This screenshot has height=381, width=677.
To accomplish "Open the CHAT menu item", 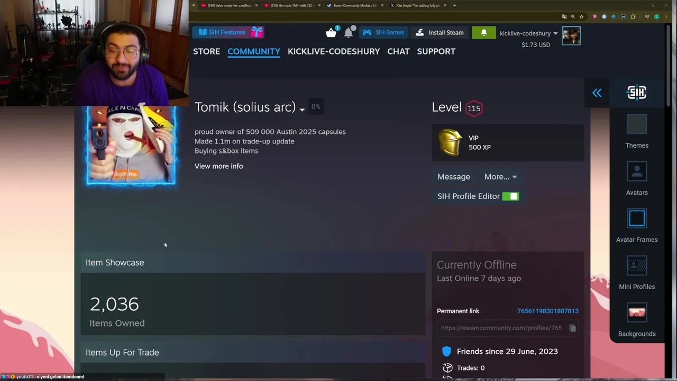I will pos(398,51).
